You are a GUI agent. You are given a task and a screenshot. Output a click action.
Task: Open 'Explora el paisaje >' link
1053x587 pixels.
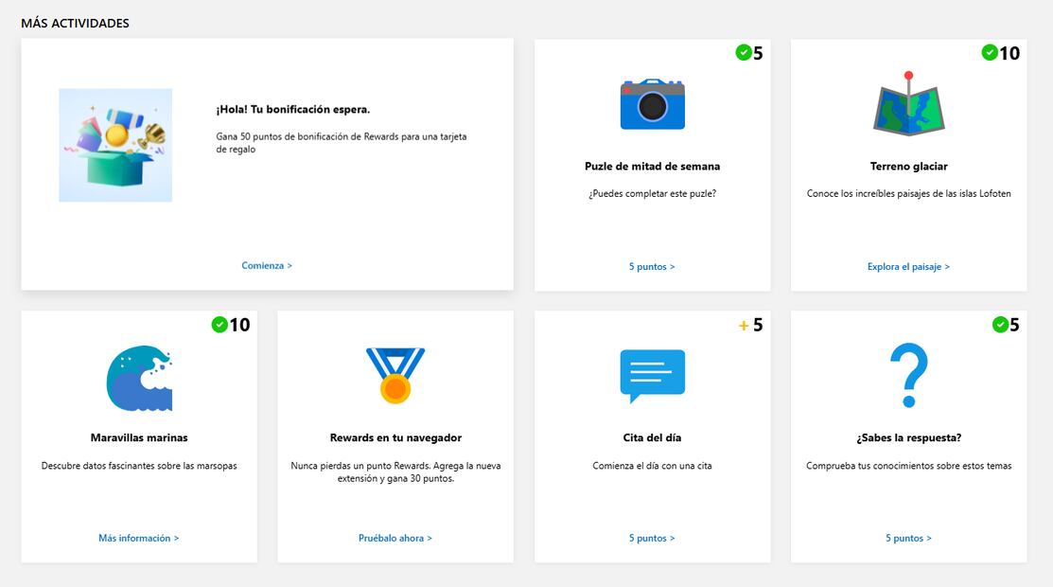(x=908, y=267)
